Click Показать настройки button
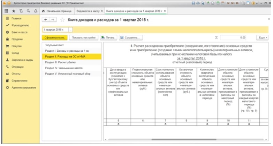The height and width of the screenshot is (146, 273). click(84, 37)
